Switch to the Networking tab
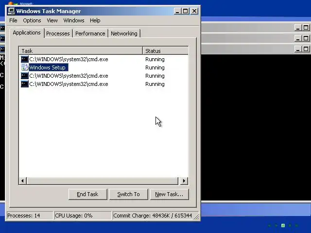Screen dimensions: 311x233 coord(124,33)
